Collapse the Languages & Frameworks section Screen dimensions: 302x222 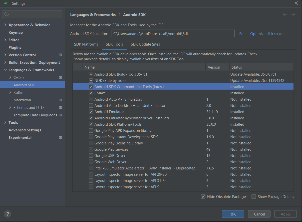[x=5, y=70]
